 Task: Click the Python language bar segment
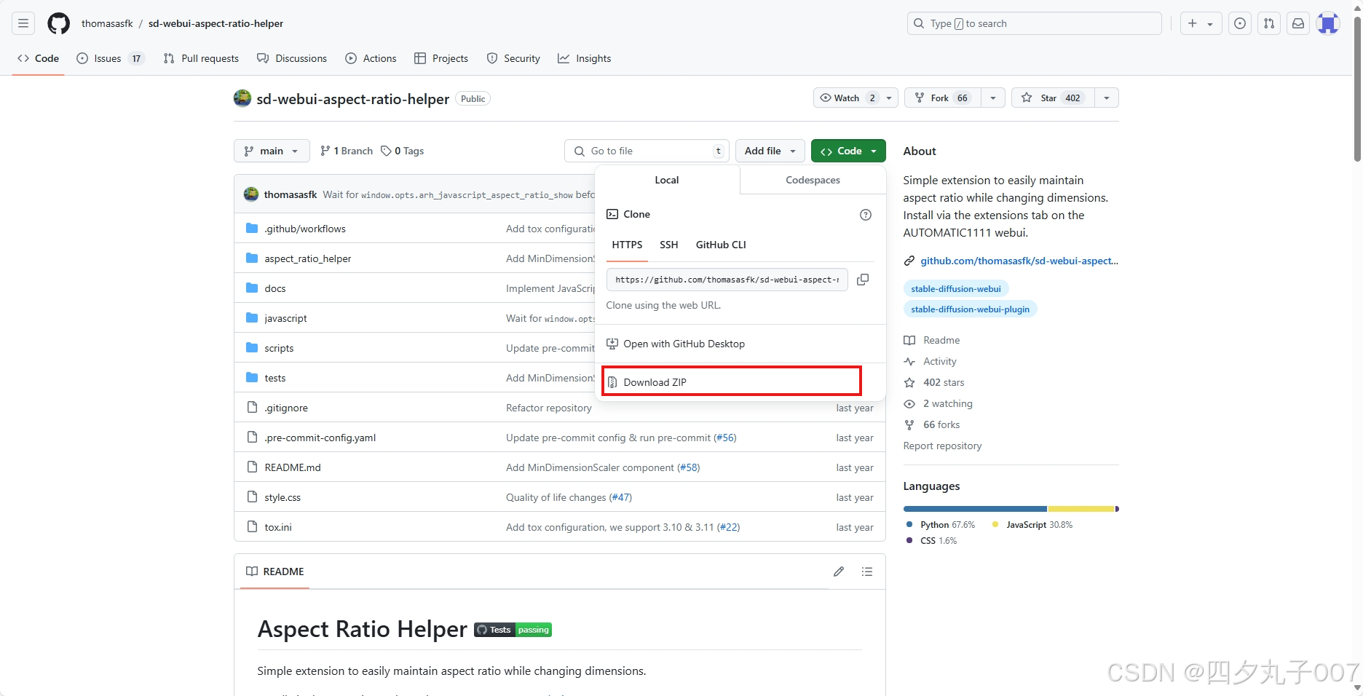pyautogui.click(x=975, y=509)
